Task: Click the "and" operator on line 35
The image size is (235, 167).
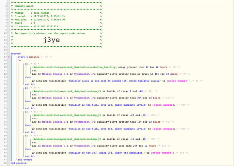Action: [x=34, y=119]
